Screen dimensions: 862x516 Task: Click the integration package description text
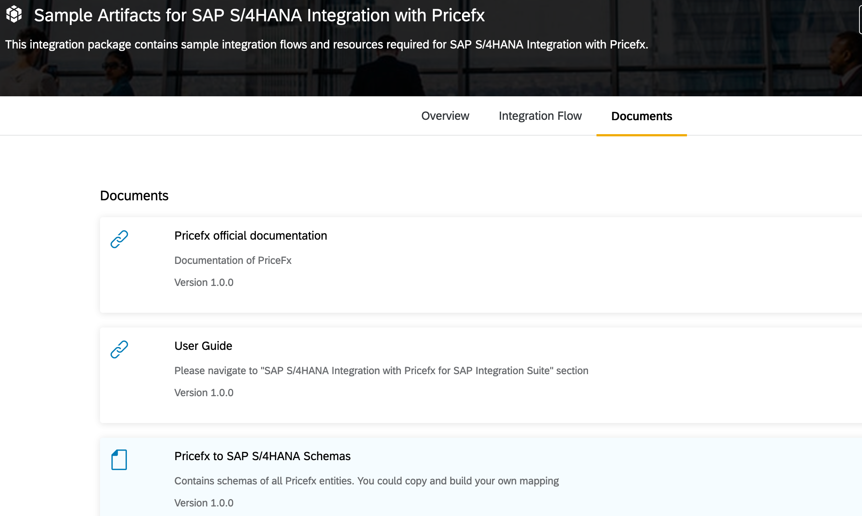pos(326,44)
